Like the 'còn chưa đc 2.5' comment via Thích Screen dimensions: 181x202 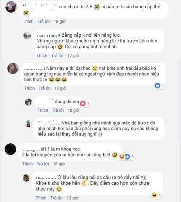point(28,21)
